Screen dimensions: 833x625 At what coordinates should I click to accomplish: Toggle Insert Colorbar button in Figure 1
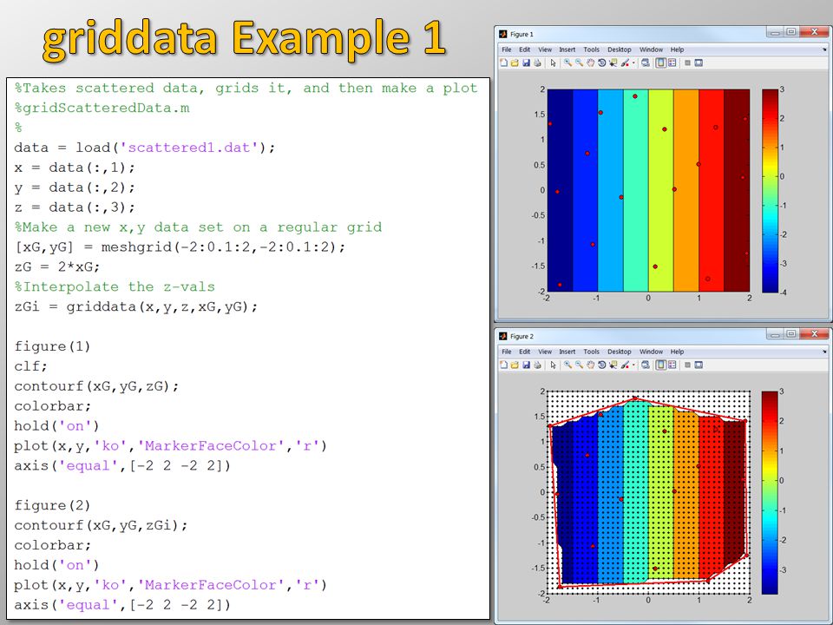661,62
